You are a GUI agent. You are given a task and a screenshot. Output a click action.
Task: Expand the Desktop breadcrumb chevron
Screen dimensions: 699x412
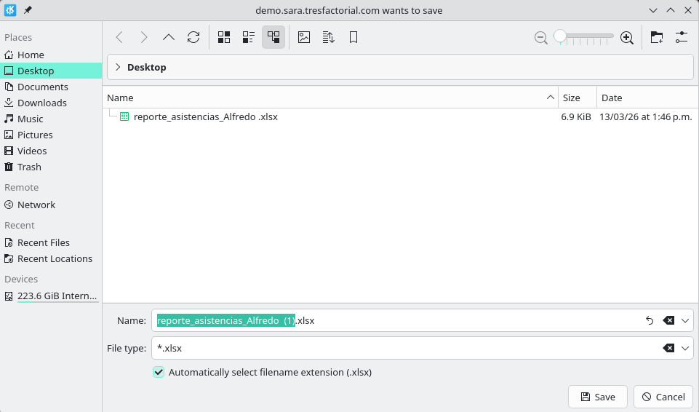click(x=118, y=67)
